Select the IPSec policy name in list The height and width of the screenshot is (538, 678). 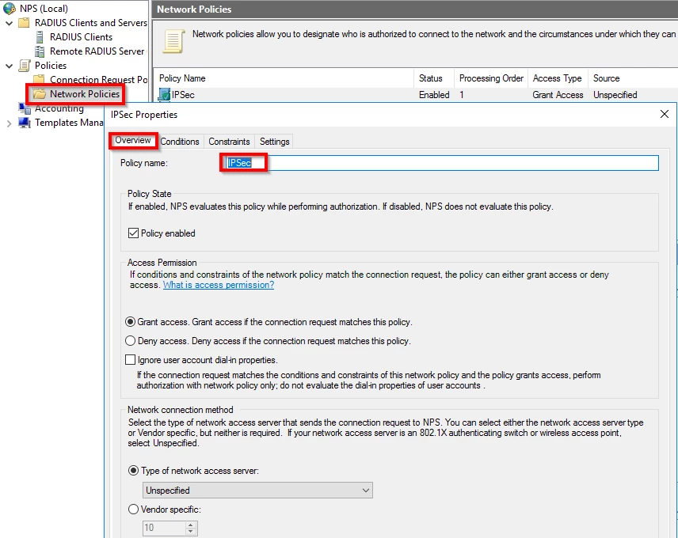[x=183, y=95]
